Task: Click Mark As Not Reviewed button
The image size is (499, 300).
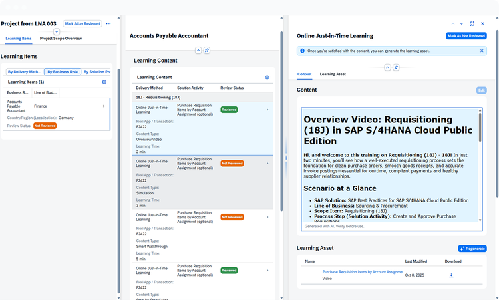Action: click(x=466, y=36)
